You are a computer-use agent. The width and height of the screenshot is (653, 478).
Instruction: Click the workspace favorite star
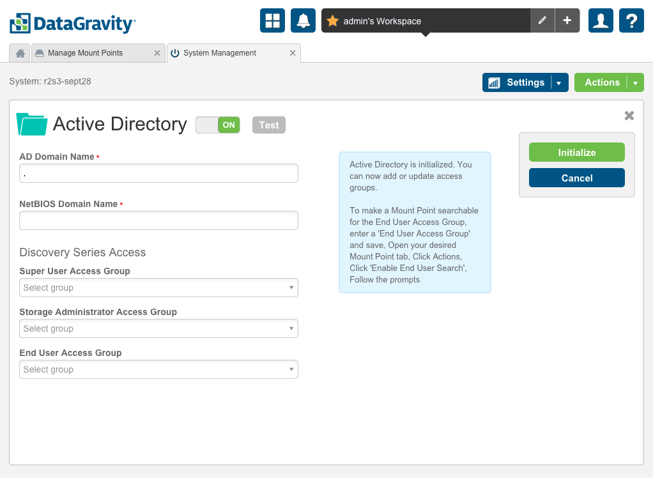point(332,20)
